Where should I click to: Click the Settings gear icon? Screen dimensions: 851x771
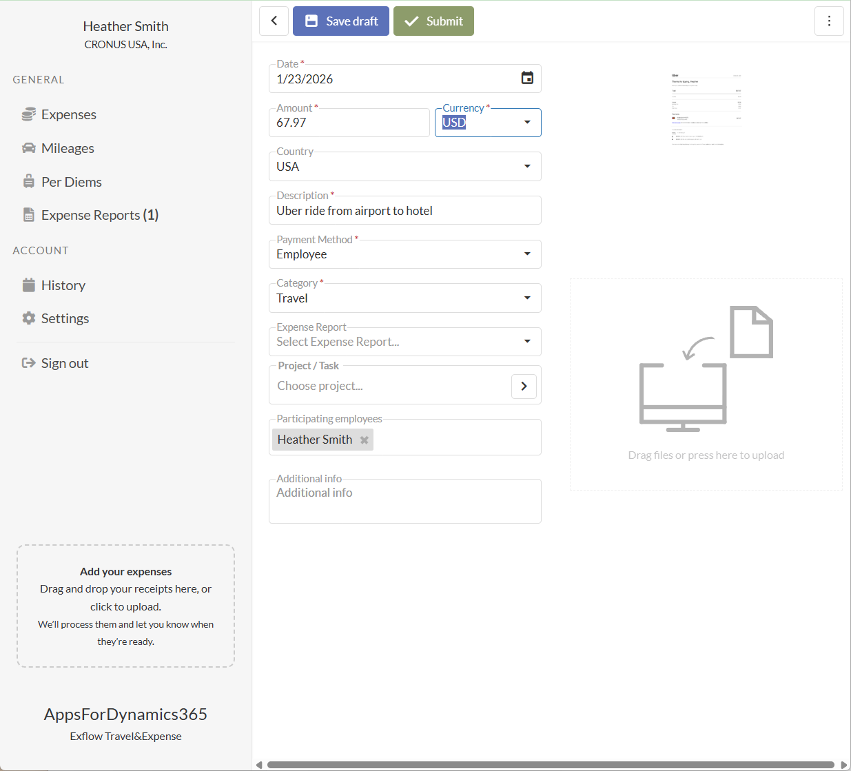click(x=28, y=318)
